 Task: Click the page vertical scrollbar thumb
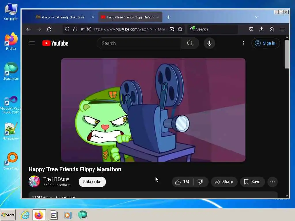[x=287, y=54]
